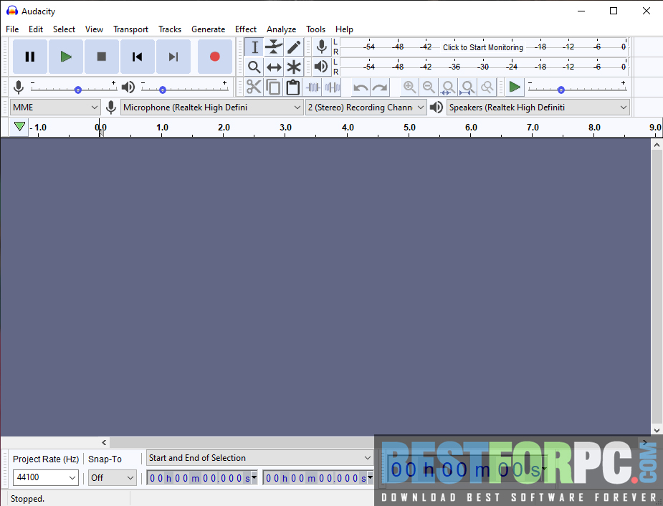Click the Undo arrow icon
Screen dimensions: 663x506
361,87
